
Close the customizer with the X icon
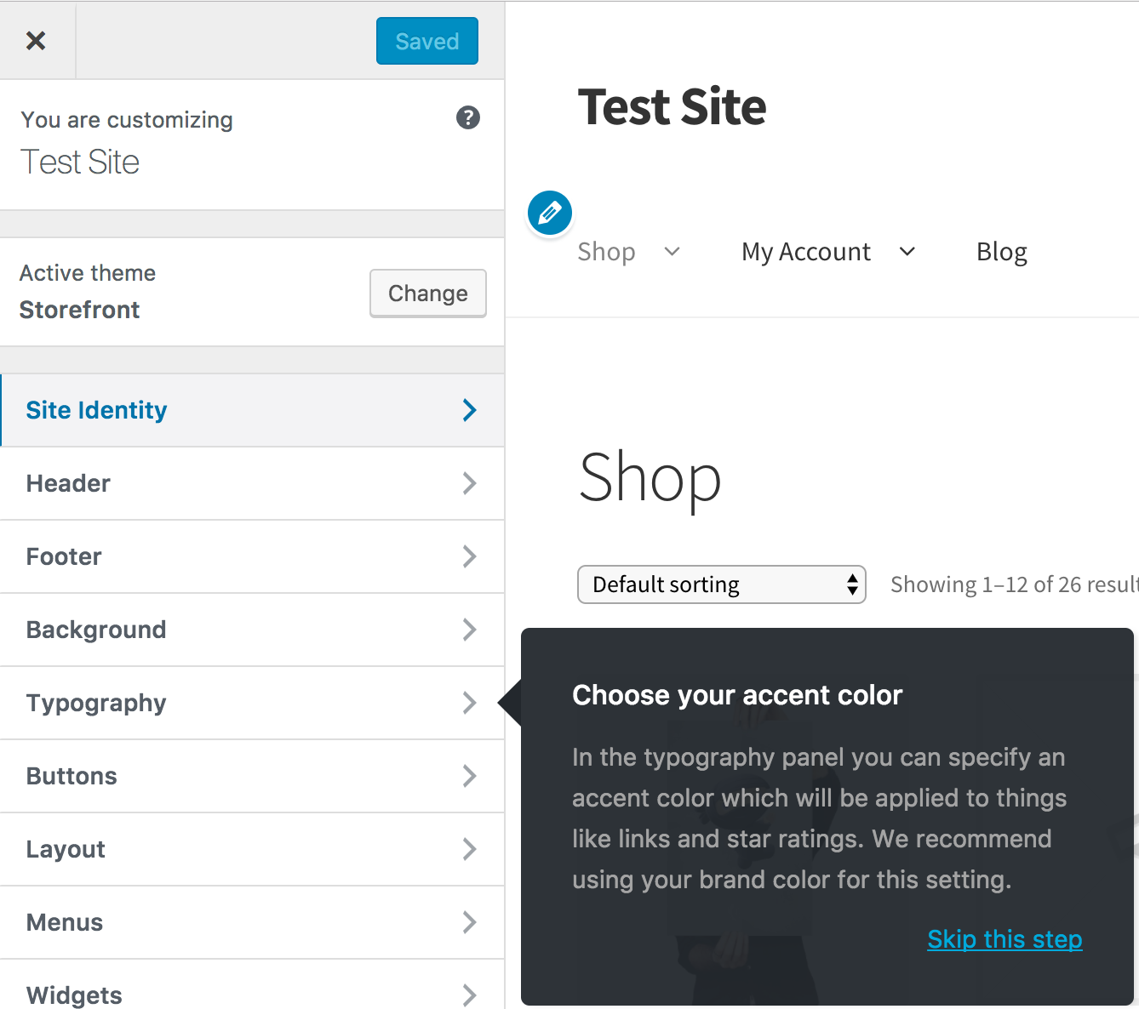(x=36, y=40)
